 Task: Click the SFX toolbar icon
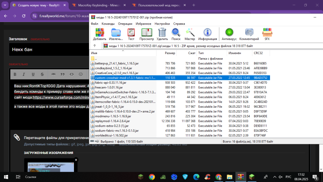pos(267,34)
